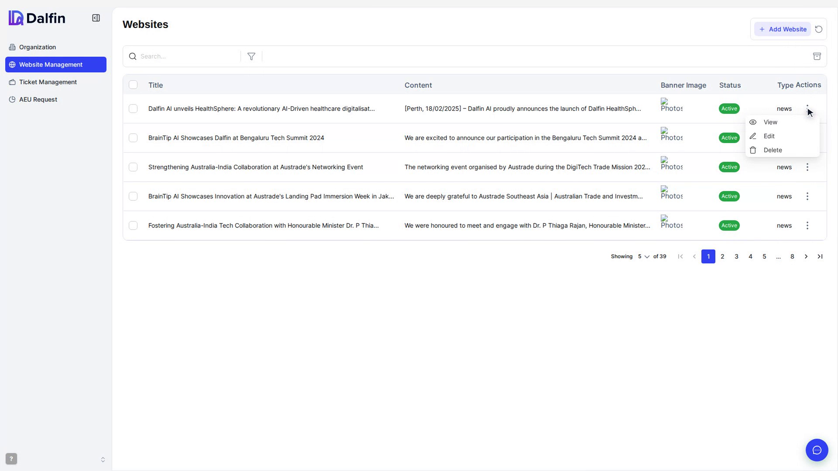The width and height of the screenshot is (838, 471).
Task: Go to next page chevron
Action: [806, 256]
